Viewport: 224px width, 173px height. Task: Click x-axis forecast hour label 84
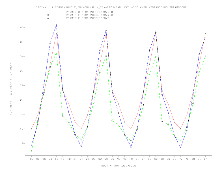205,159
